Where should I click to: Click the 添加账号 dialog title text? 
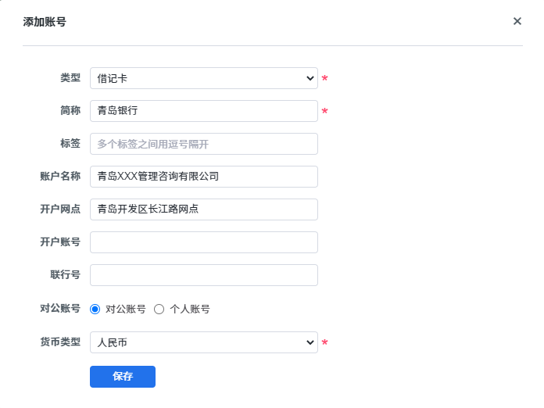(x=45, y=22)
